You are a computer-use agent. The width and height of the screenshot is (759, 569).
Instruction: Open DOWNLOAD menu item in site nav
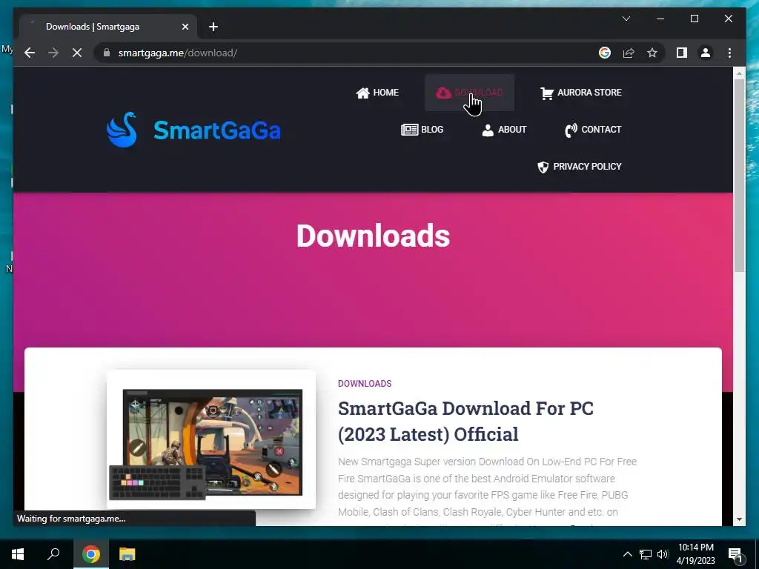click(x=469, y=93)
